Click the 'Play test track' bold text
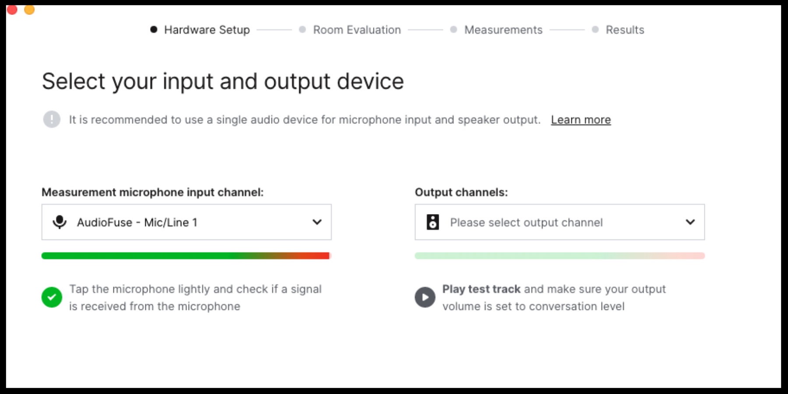The height and width of the screenshot is (394, 788). tap(481, 289)
